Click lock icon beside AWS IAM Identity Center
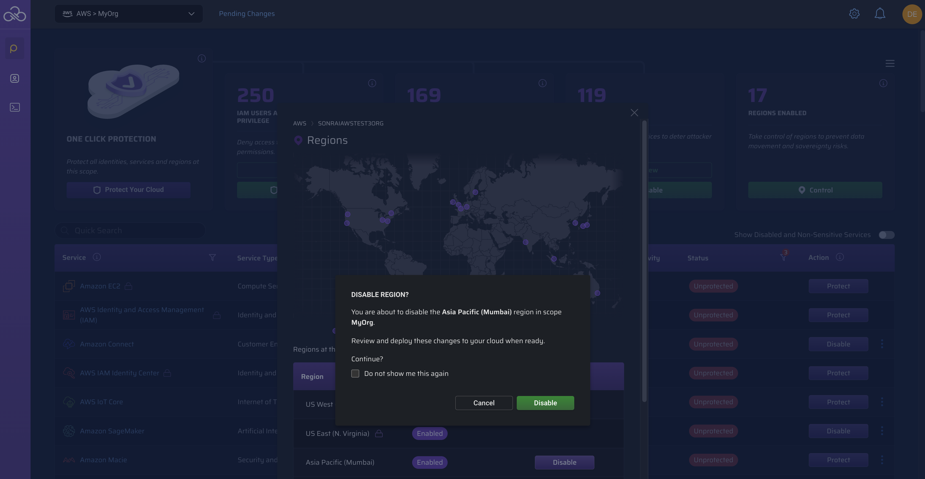The width and height of the screenshot is (925, 479). point(167,373)
